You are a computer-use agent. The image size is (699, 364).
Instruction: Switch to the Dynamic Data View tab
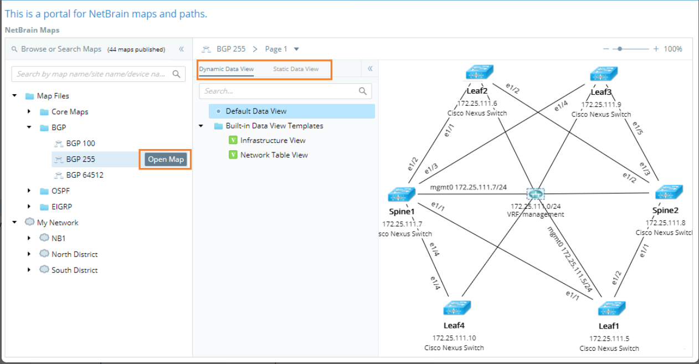coord(226,69)
